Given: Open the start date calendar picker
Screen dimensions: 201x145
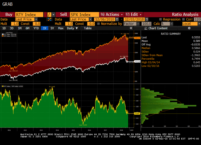Looking at the screenshot, I should pos(117,19).
